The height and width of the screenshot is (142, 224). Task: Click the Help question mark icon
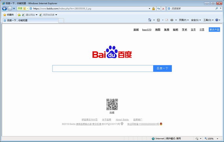click(217, 20)
